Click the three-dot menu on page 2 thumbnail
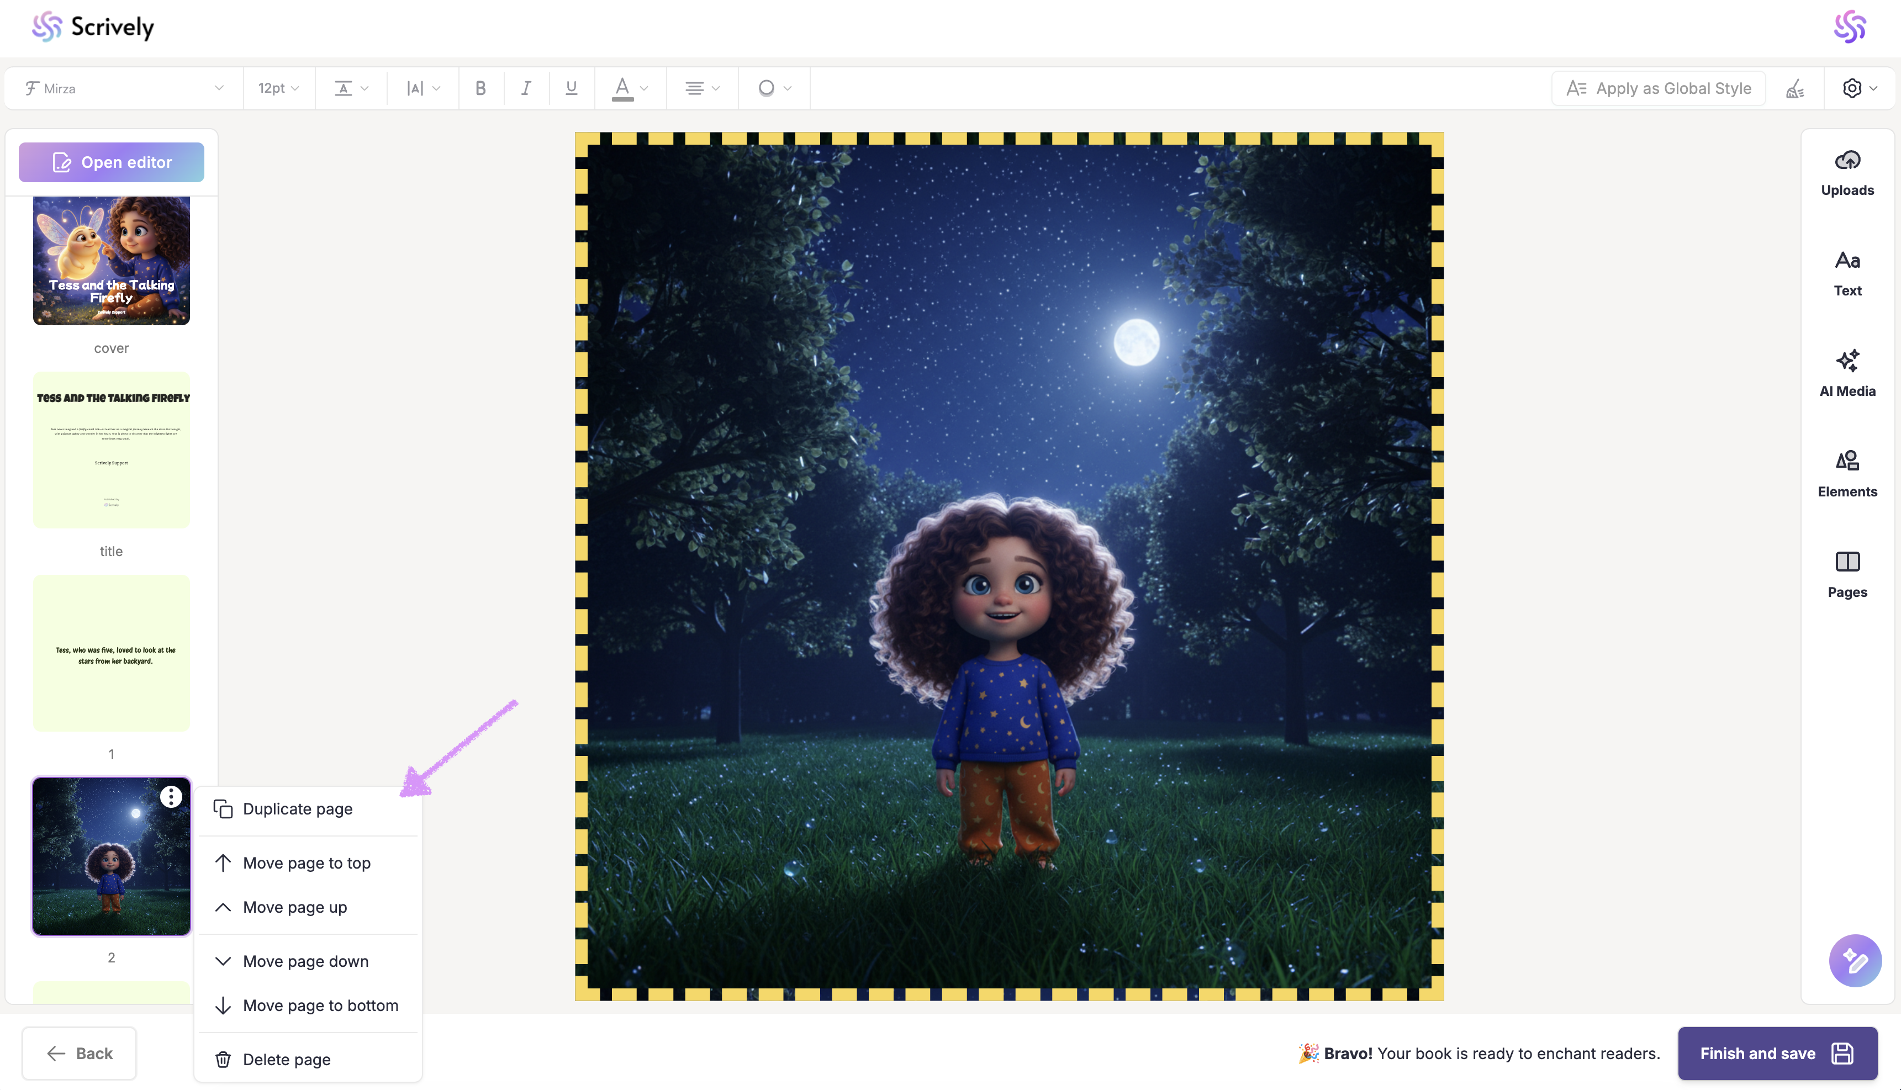The width and height of the screenshot is (1901, 1090). (x=171, y=797)
